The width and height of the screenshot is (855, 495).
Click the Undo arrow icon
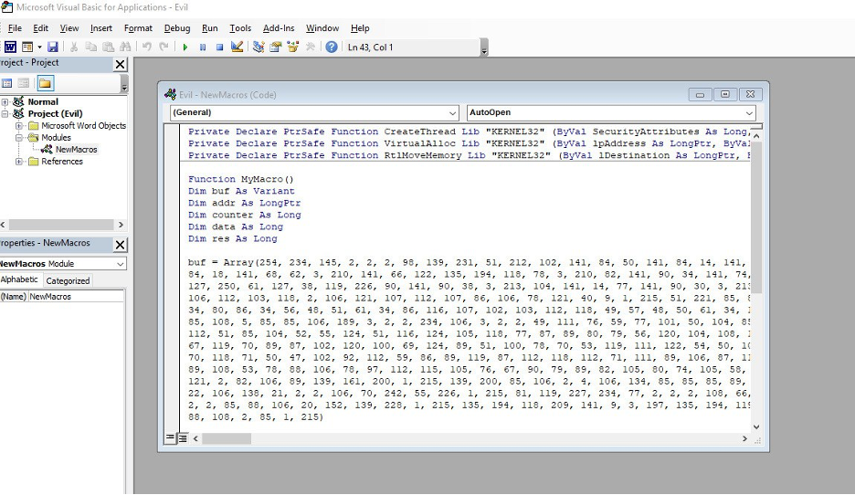point(147,47)
